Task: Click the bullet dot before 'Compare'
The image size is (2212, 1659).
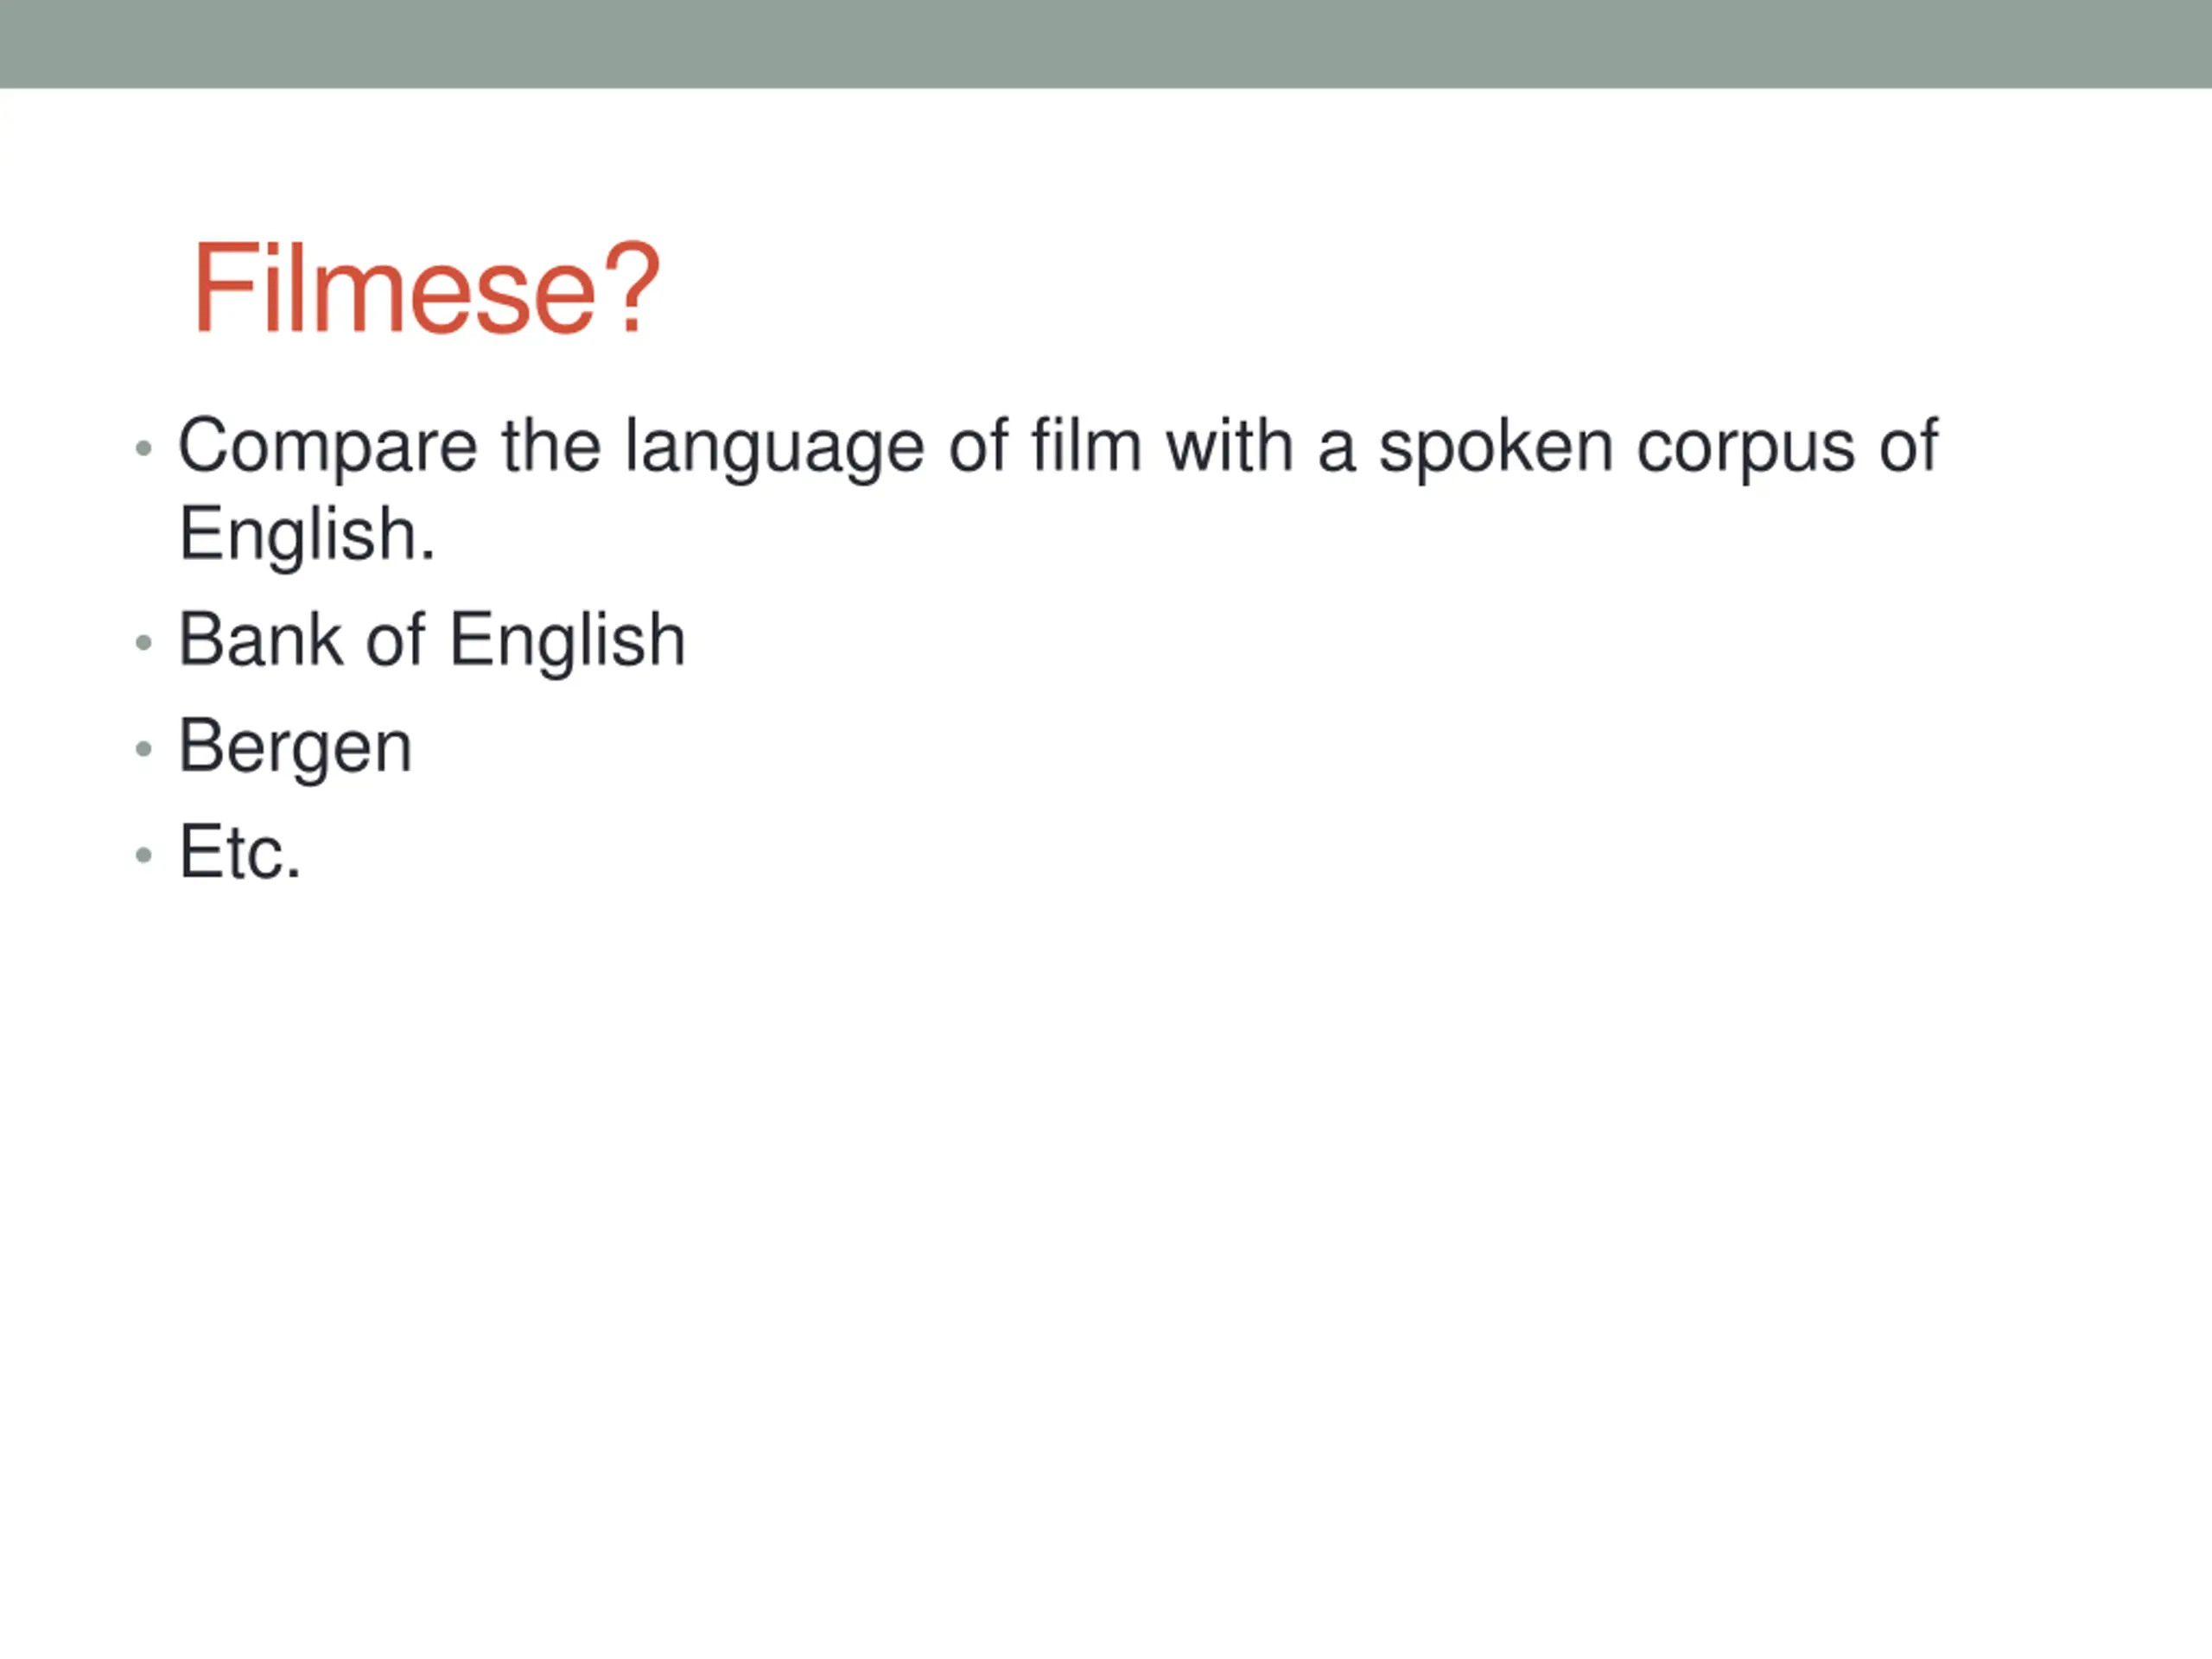Action: [x=144, y=448]
